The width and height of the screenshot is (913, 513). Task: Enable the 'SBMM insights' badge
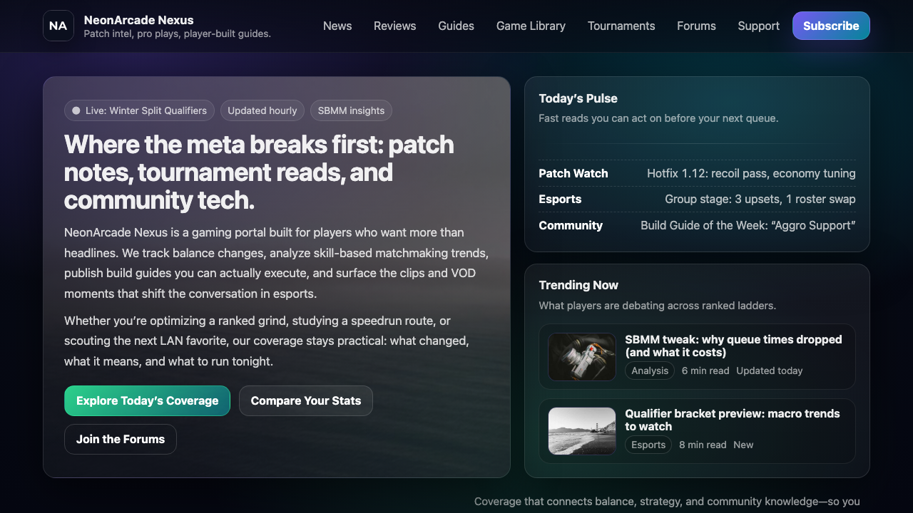[351, 110]
